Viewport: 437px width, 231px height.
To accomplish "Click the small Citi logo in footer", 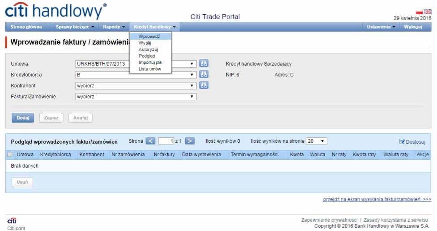I will click(12, 221).
